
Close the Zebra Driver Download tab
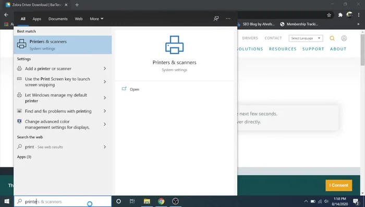click(x=66, y=5)
